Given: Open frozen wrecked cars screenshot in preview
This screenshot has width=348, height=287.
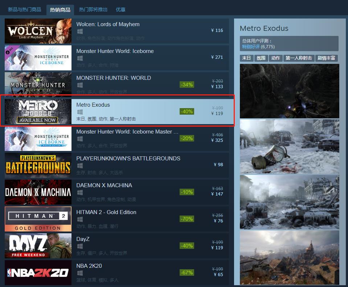Looking at the screenshot, I should click(290, 202).
